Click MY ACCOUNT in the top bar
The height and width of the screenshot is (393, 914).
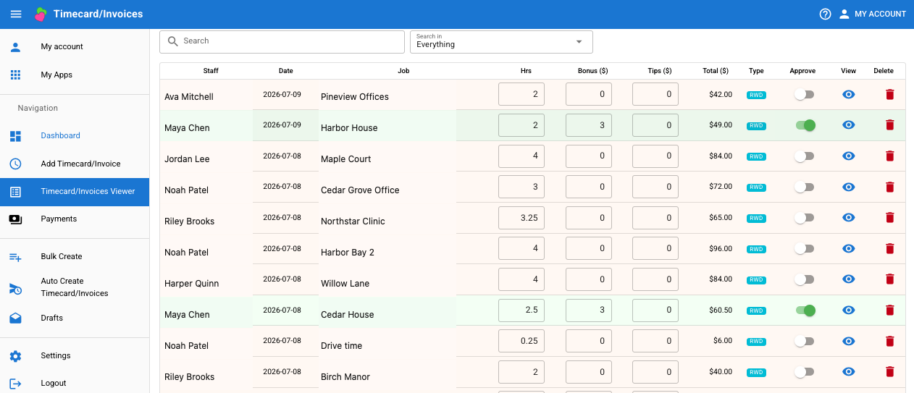coord(873,14)
